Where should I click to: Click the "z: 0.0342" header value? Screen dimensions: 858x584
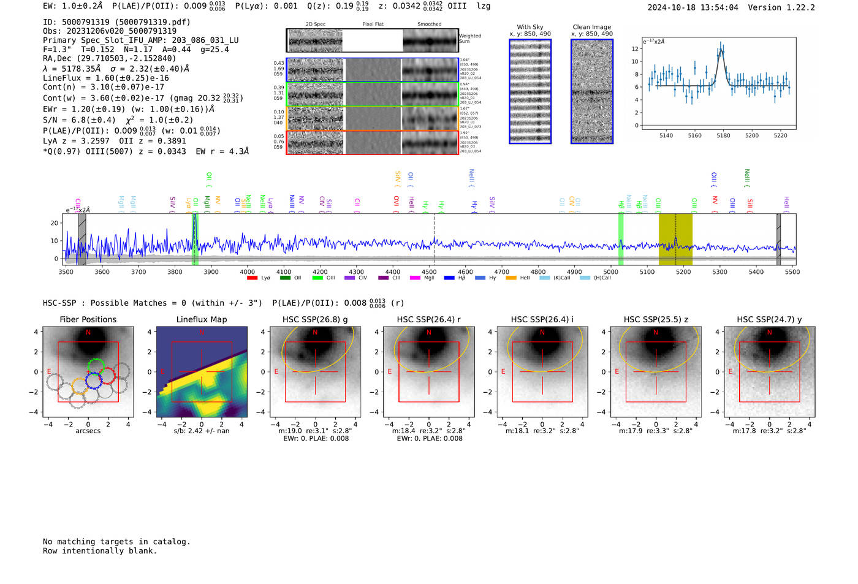click(400, 6)
